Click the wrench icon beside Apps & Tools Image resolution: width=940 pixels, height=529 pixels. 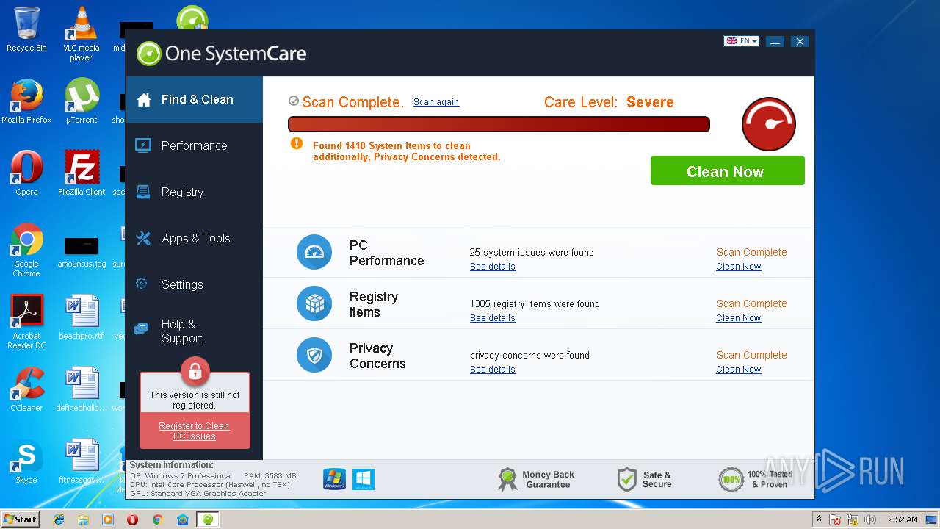coord(143,238)
